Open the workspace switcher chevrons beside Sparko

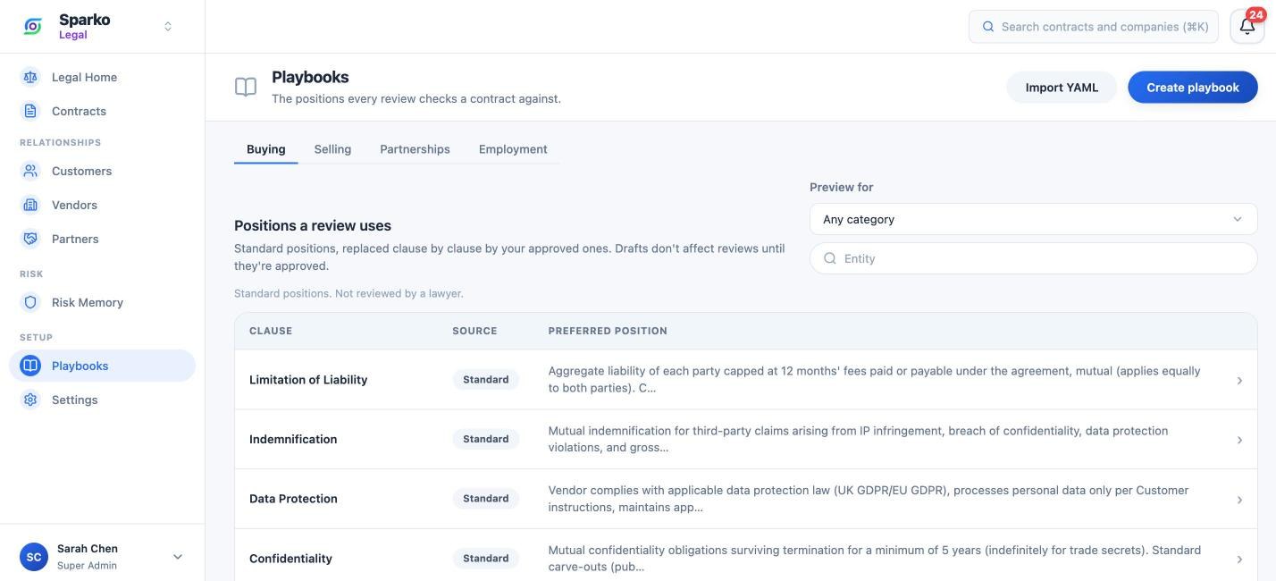point(168,27)
